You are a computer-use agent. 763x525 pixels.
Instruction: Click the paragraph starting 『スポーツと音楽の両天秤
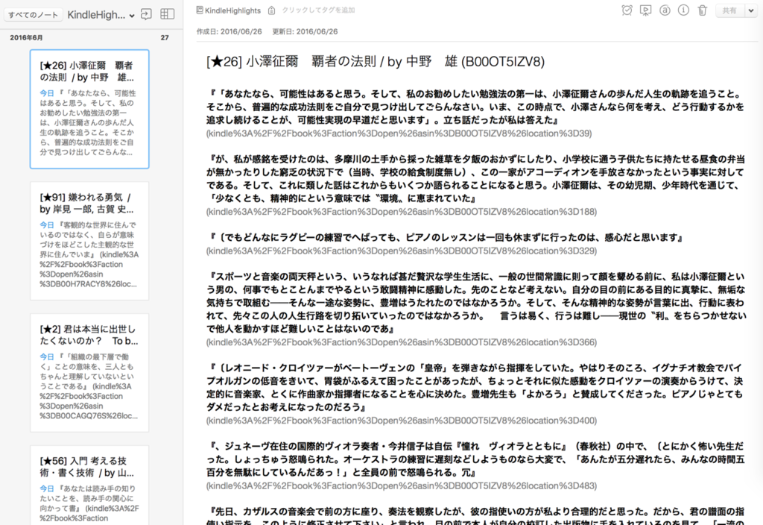[x=476, y=303]
